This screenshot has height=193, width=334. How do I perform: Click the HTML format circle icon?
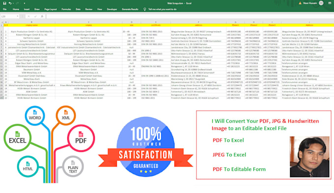pyautogui.click(x=28, y=167)
